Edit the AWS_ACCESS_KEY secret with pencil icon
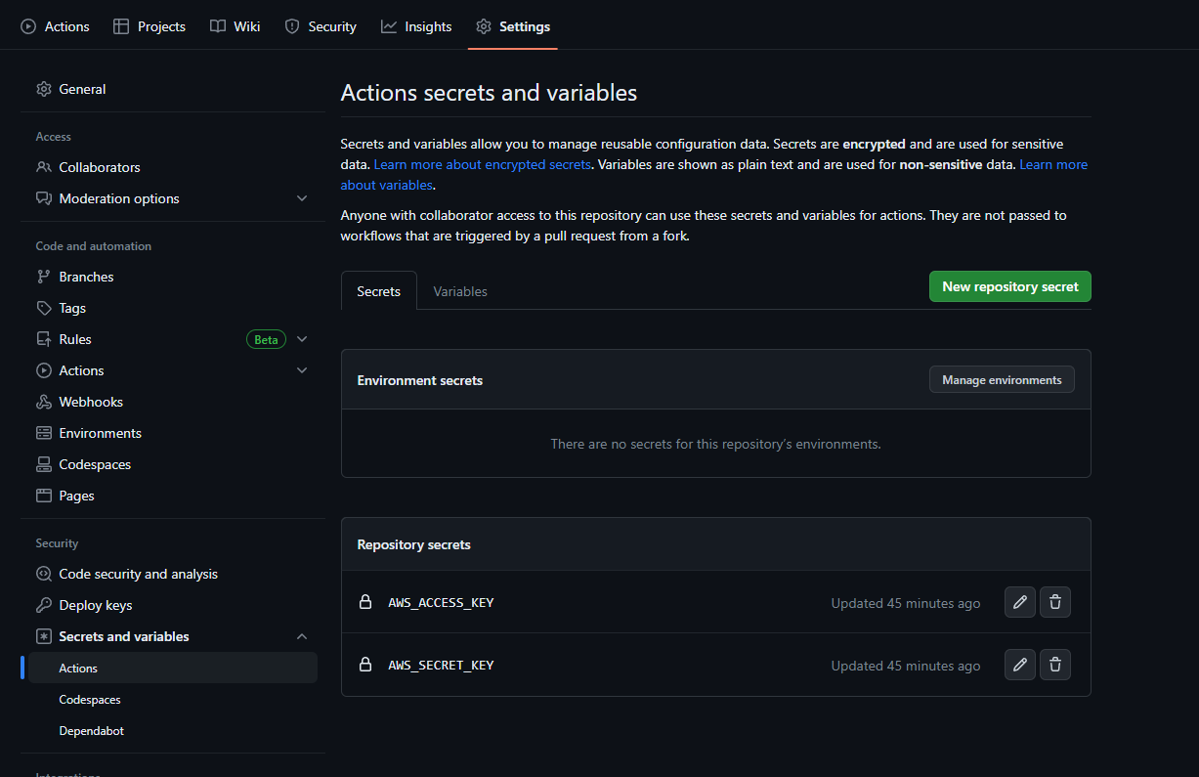The height and width of the screenshot is (777, 1199). tap(1020, 603)
